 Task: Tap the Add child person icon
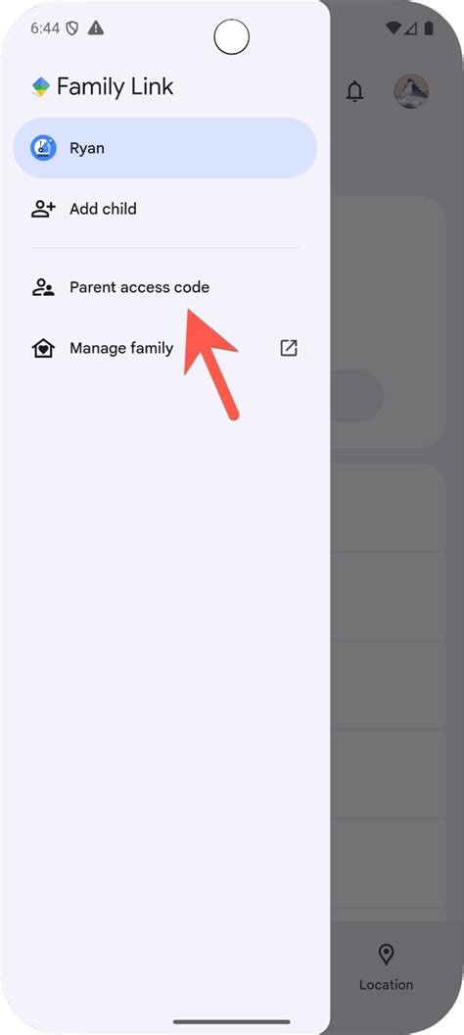[x=43, y=209]
